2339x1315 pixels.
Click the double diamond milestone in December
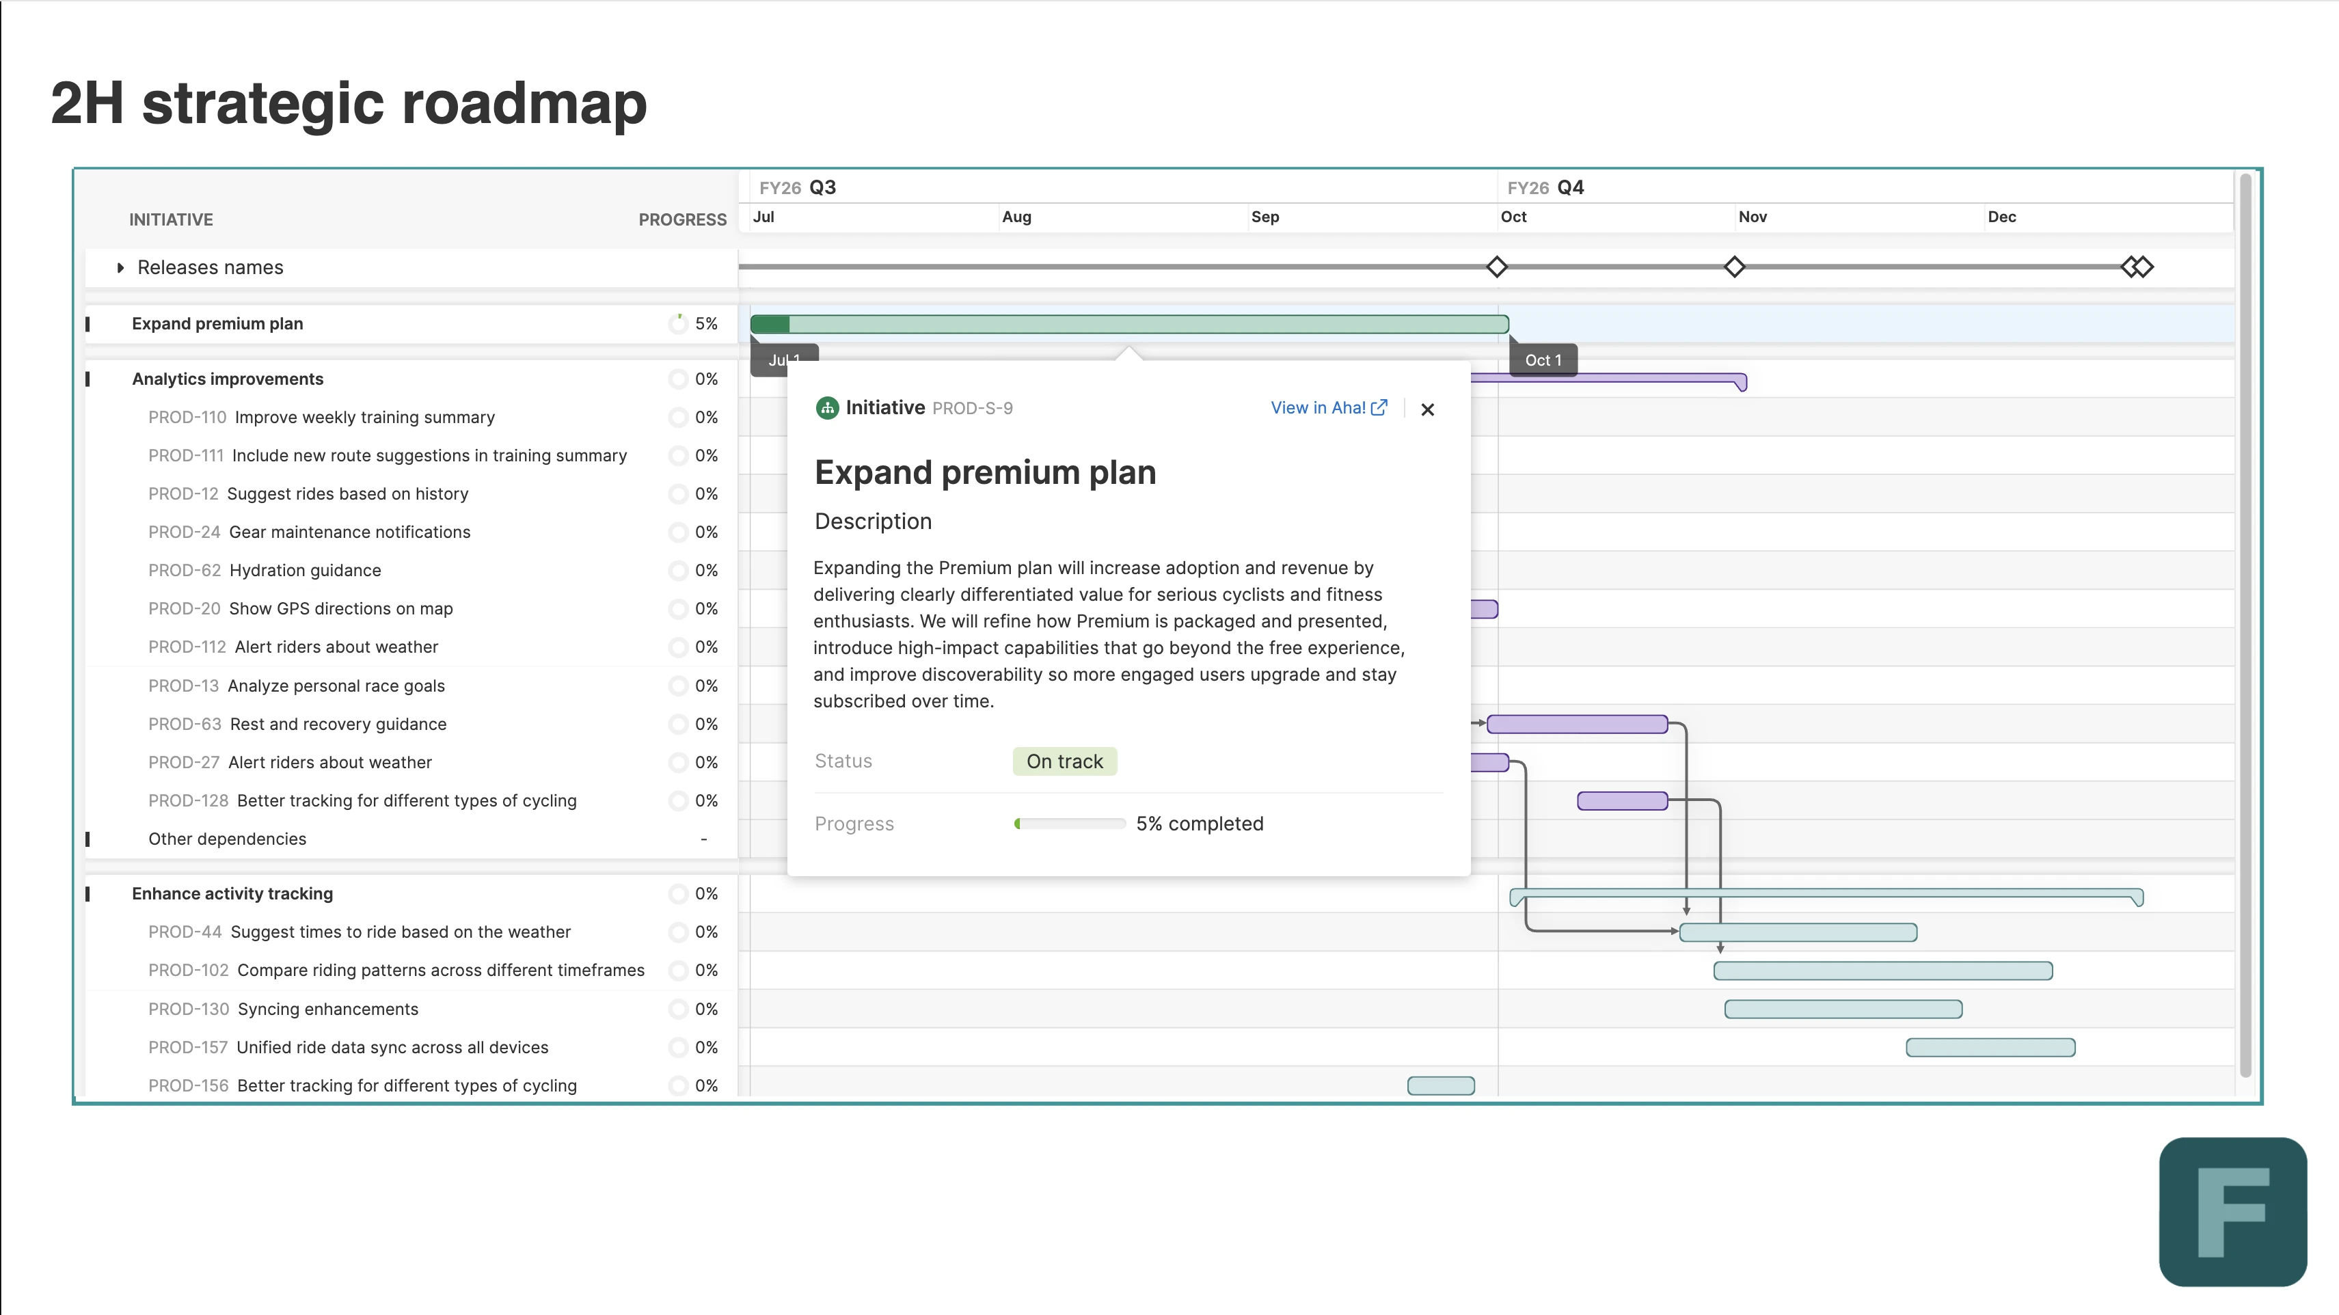pyautogui.click(x=2137, y=267)
